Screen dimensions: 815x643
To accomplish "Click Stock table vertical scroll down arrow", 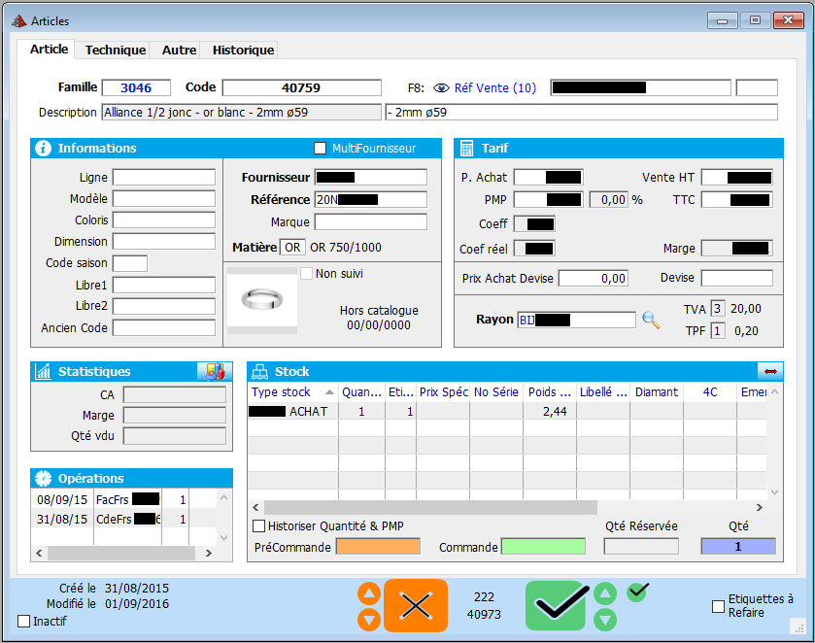I will [x=774, y=491].
